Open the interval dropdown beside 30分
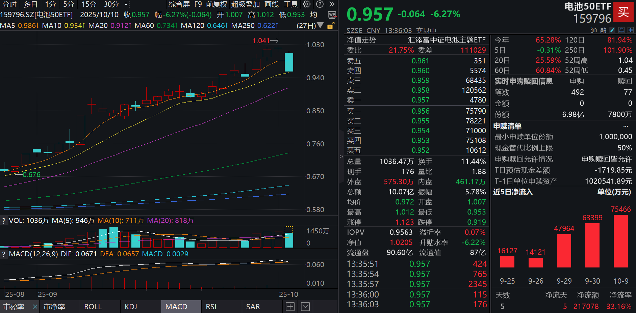The image size is (636, 313). pyautogui.click(x=126, y=4)
